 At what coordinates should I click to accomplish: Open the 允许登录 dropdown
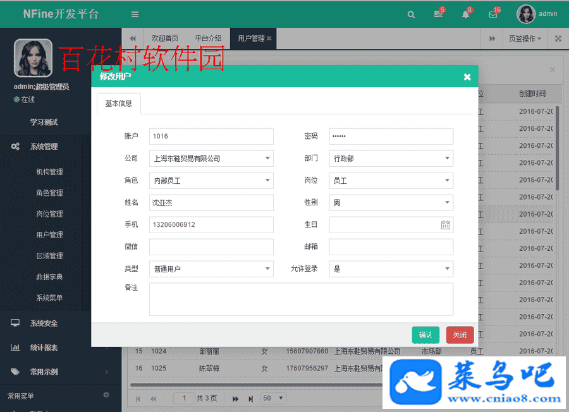(391, 269)
